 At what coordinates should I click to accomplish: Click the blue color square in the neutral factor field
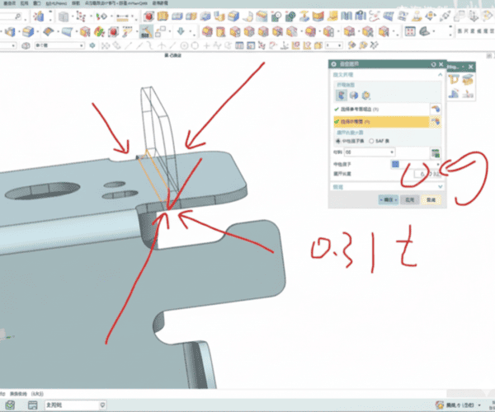coord(395,164)
